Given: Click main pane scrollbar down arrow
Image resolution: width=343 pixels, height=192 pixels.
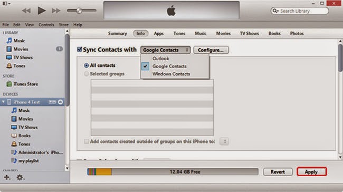Looking at the screenshot, I should pos(340,157).
